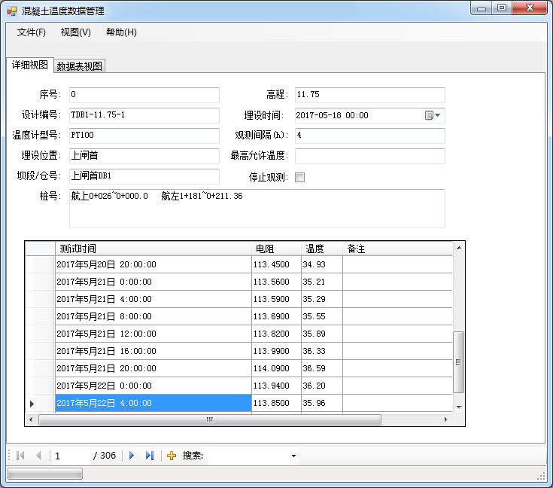Click the table's vertical scrollbar up arrow

(459, 248)
